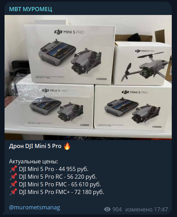Image resolution: width=177 pixels, height=217 pixels.
Task: Click the pushpin beside the 44 955 руб. price
Action: coord(13,169)
